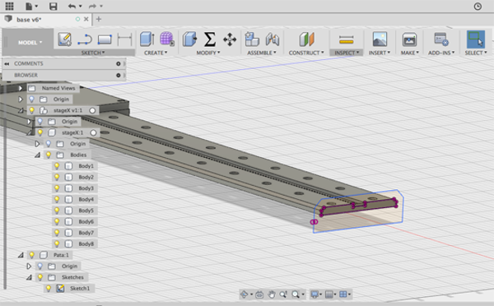Open the ADD-INS menu

click(441, 53)
